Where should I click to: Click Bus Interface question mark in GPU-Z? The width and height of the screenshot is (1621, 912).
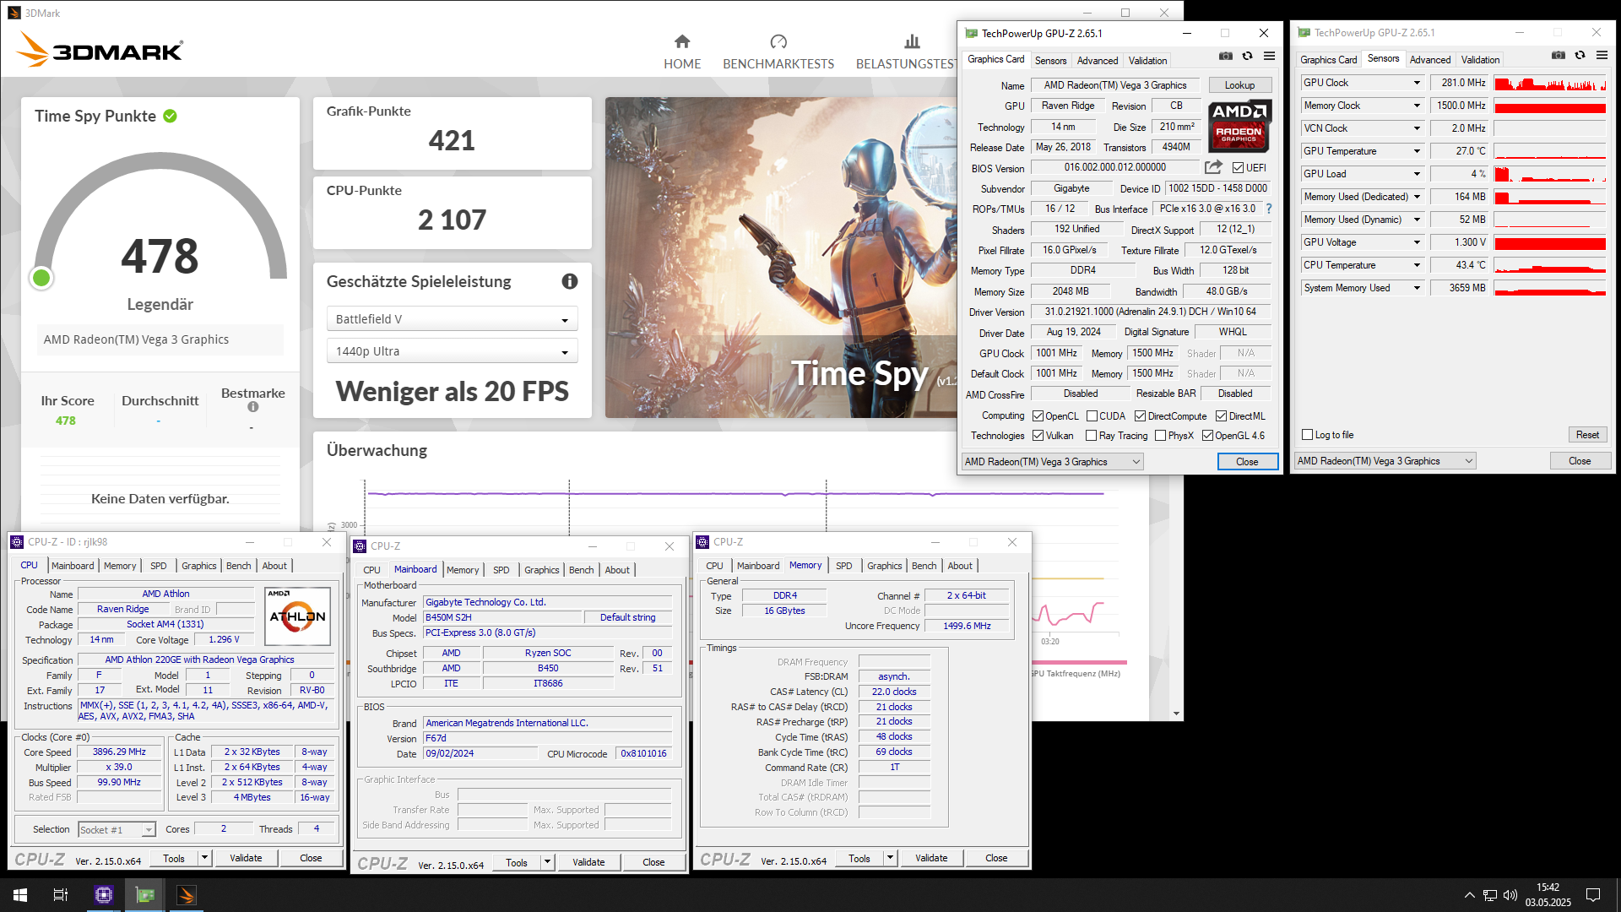pos(1268,209)
